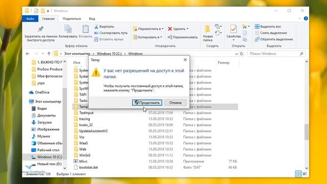The image size is (327, 184).
Task: Select Музыка in navigation pane
Action: click(x=41, y=136)
